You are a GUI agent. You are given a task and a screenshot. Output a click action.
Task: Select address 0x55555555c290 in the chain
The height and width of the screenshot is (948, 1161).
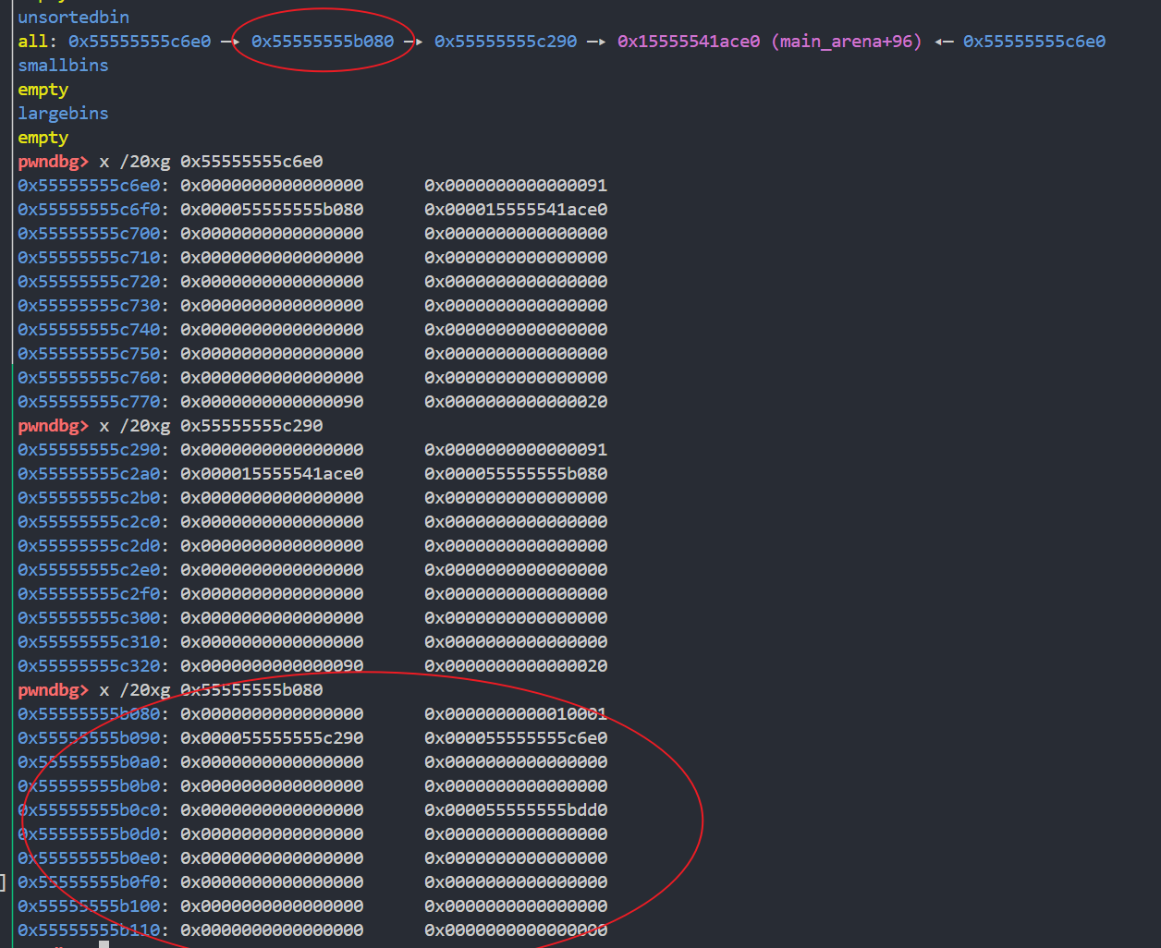pos(505,41)
